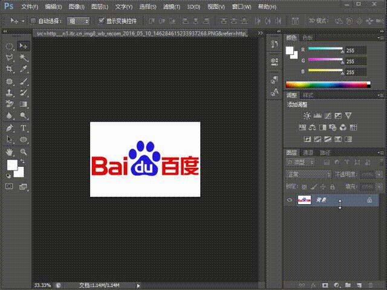Viewport: 387px width, 290px height.
Task: Open the Auto-Select Group dropdown
Action: click(x=78, y=21)
